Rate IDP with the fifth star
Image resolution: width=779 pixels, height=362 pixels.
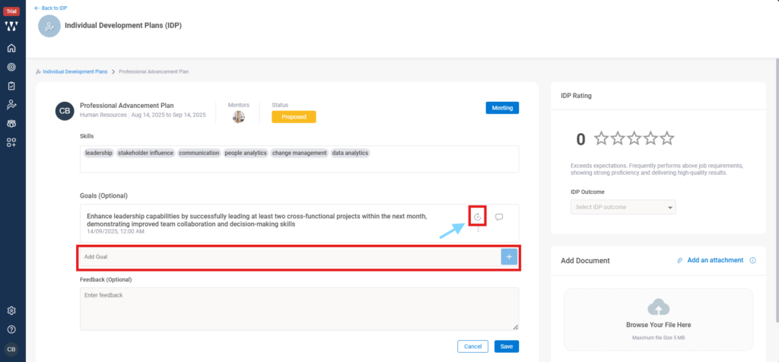point(667,138)
